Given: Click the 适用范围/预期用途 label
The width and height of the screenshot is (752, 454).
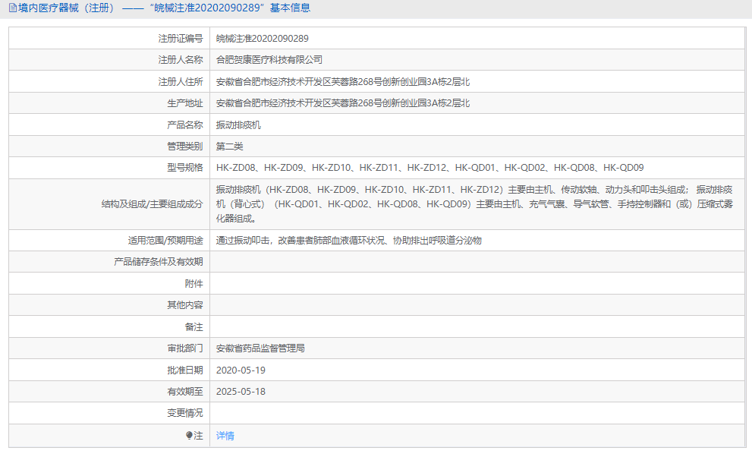Looking at the screenshot, I should pos(165,241).
